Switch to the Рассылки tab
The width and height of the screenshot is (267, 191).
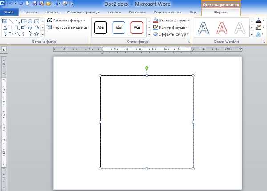[137, 12]
